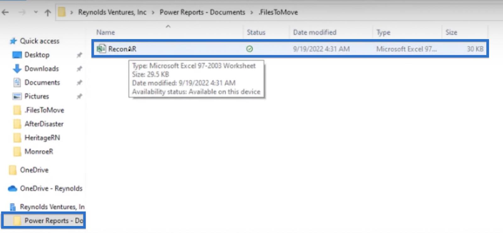Image resolution: width=503 pixels, height=233 pixels.
Task: Open the recent locations dropdown arrow
Action: [36, 12]
